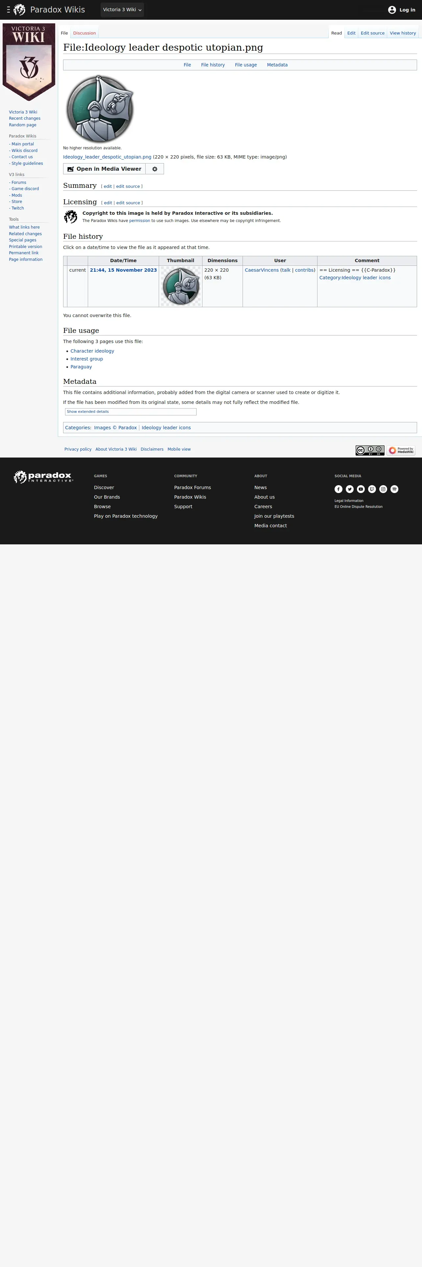Open Paradox Twitch icon in footer
Screen dimensions: 422x1267
tap(372, 489)
